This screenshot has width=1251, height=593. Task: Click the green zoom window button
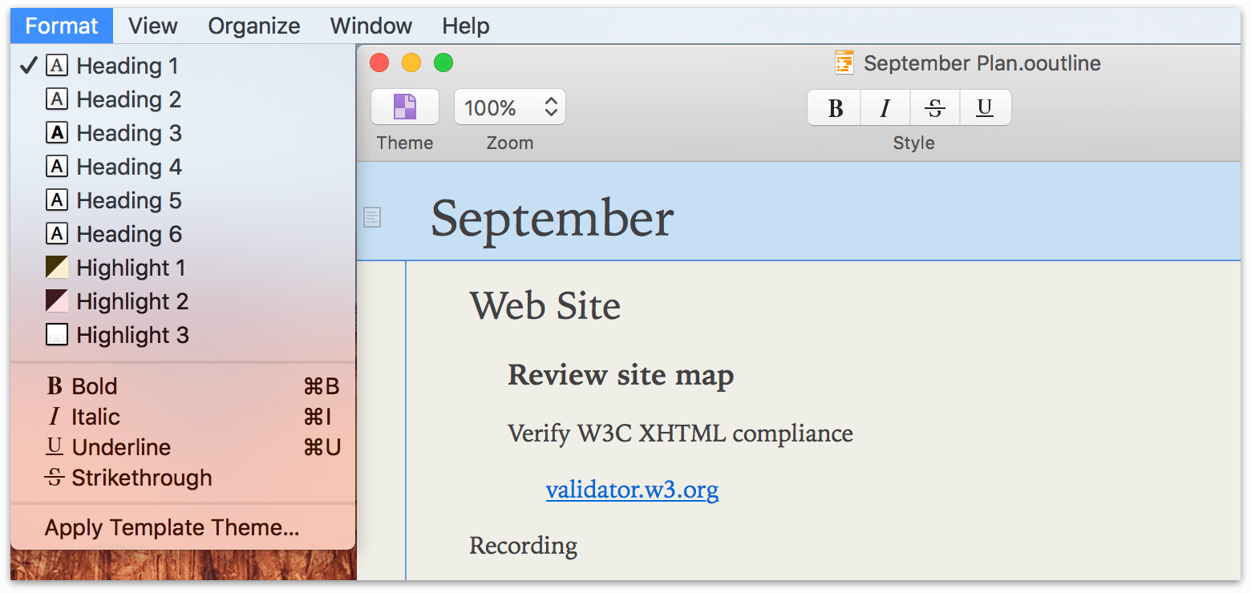(443, 63)
